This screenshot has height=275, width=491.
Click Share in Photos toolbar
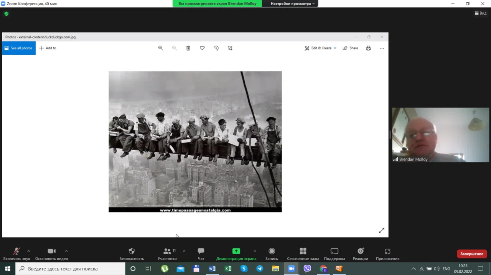(x=350, y=48)
